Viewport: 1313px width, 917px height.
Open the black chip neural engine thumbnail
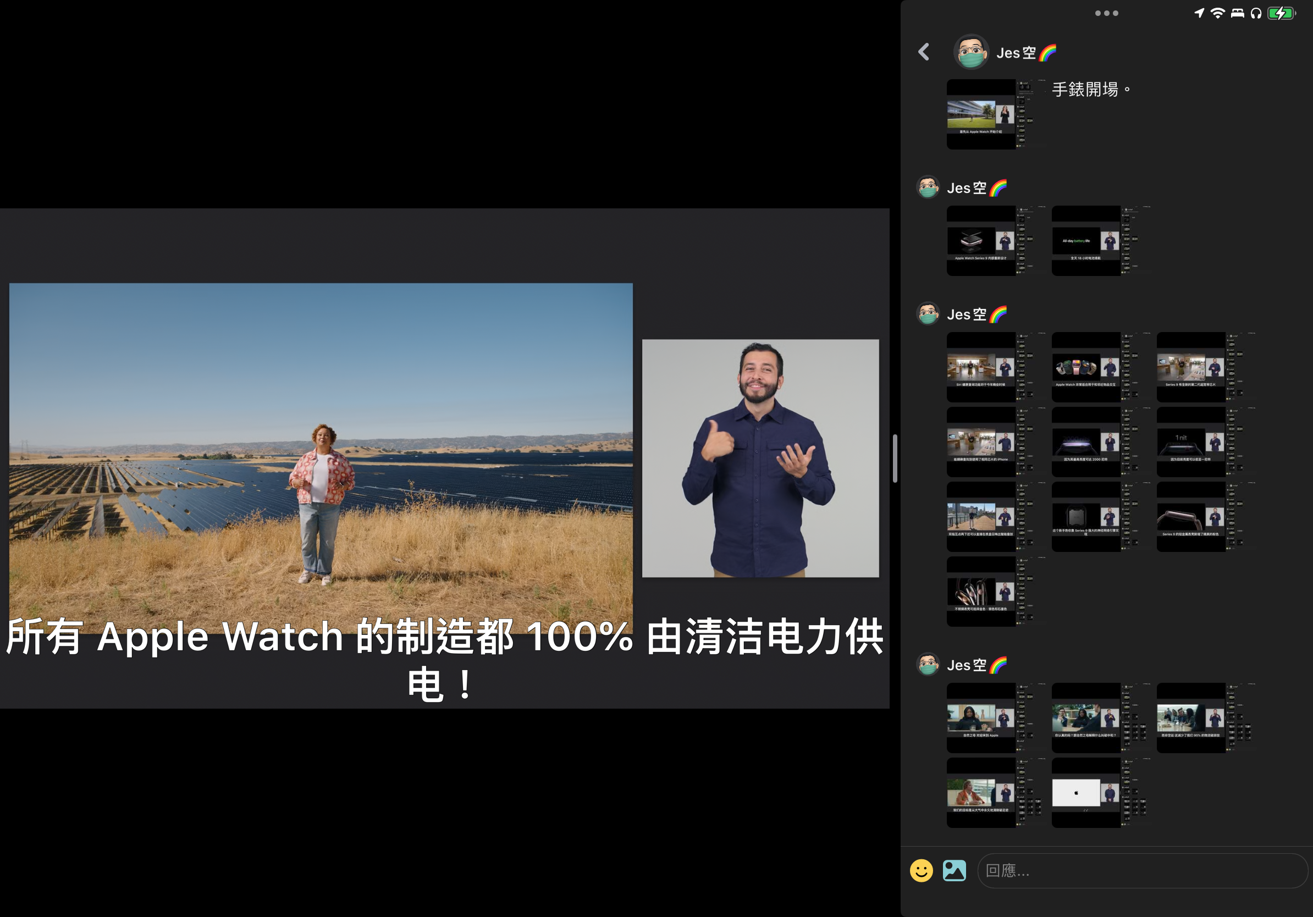1101,517
